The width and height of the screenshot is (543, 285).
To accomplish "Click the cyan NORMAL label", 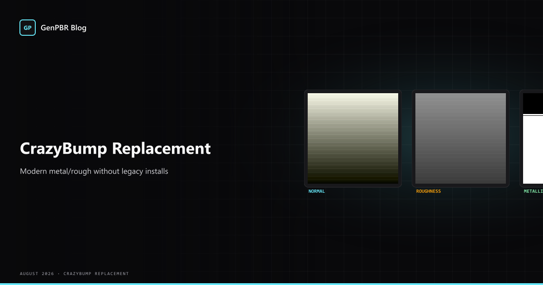I will 317,191.
